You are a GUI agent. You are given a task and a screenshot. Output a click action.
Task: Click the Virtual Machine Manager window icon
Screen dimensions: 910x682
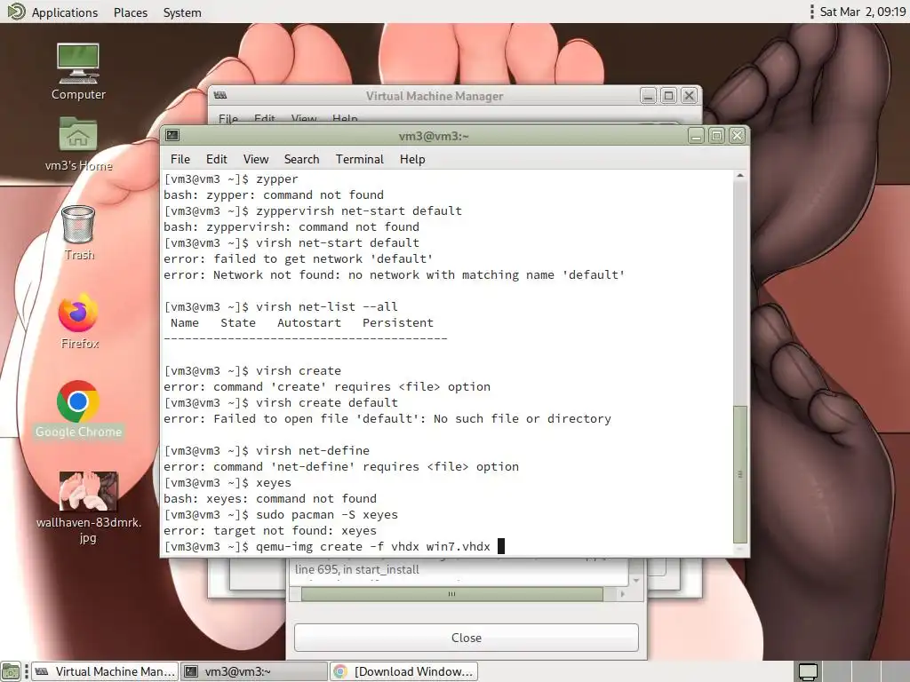pos(220,95)
